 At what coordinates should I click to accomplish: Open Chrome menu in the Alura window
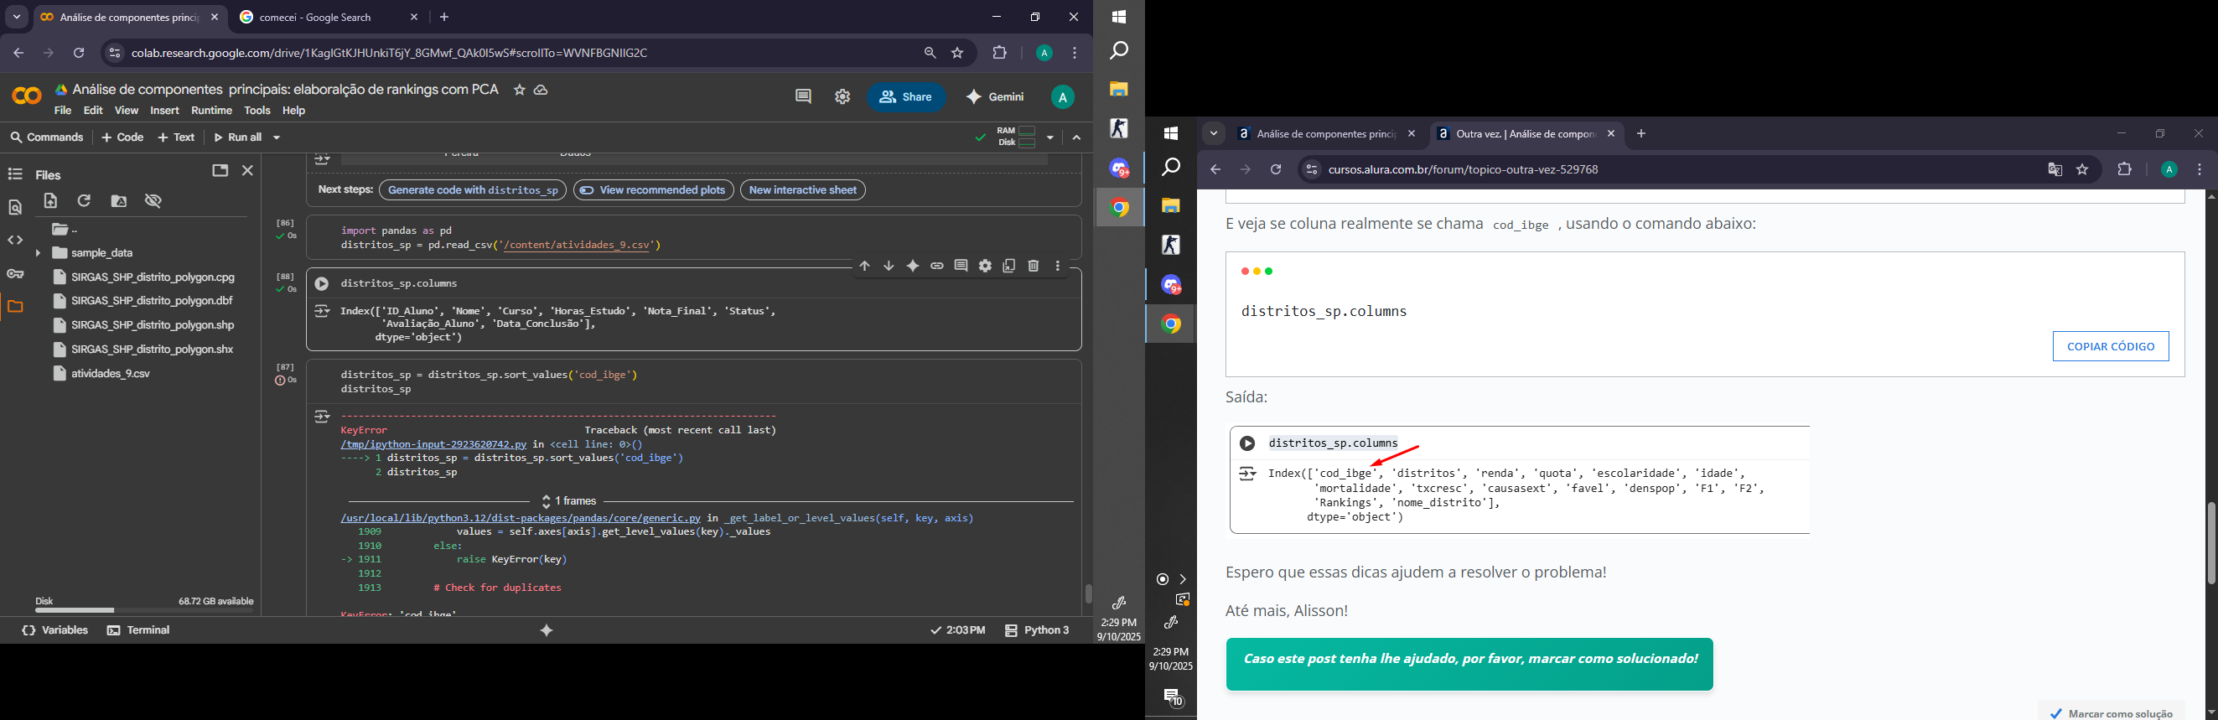pos(2200,170)
